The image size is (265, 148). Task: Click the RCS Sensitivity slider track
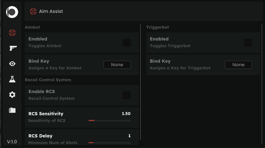click(x=110, y=120)
